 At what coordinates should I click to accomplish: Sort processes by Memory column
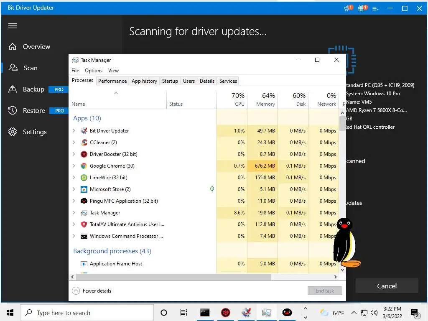[x=262, y=100]
